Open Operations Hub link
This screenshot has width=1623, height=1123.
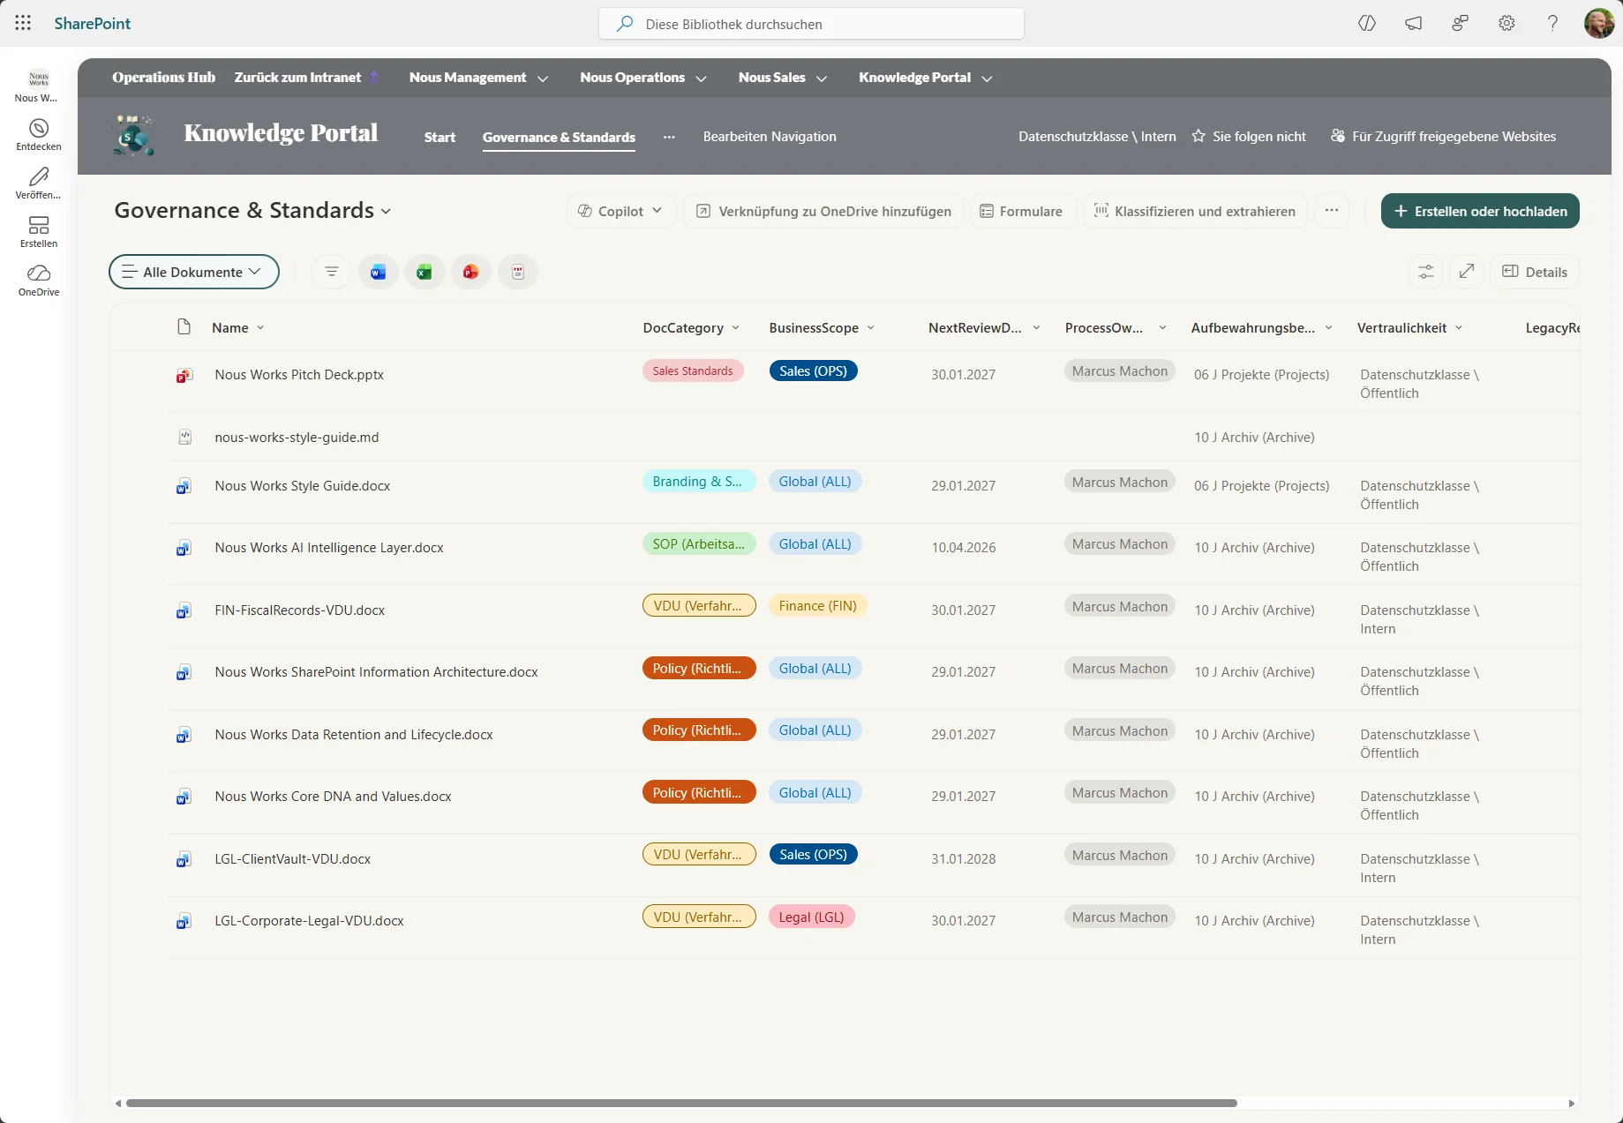click(x=163, y=78)
